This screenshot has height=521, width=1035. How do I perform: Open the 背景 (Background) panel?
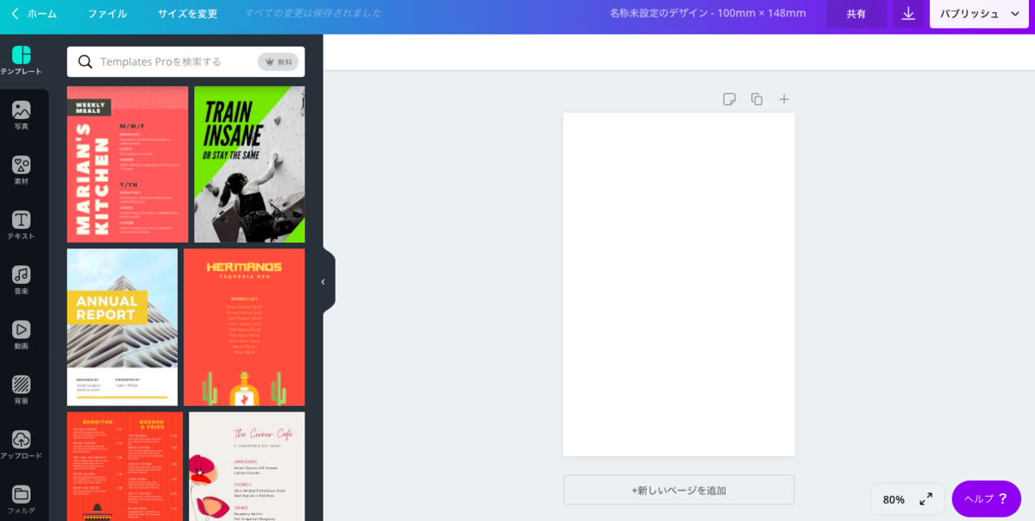(x=23, y=389)
